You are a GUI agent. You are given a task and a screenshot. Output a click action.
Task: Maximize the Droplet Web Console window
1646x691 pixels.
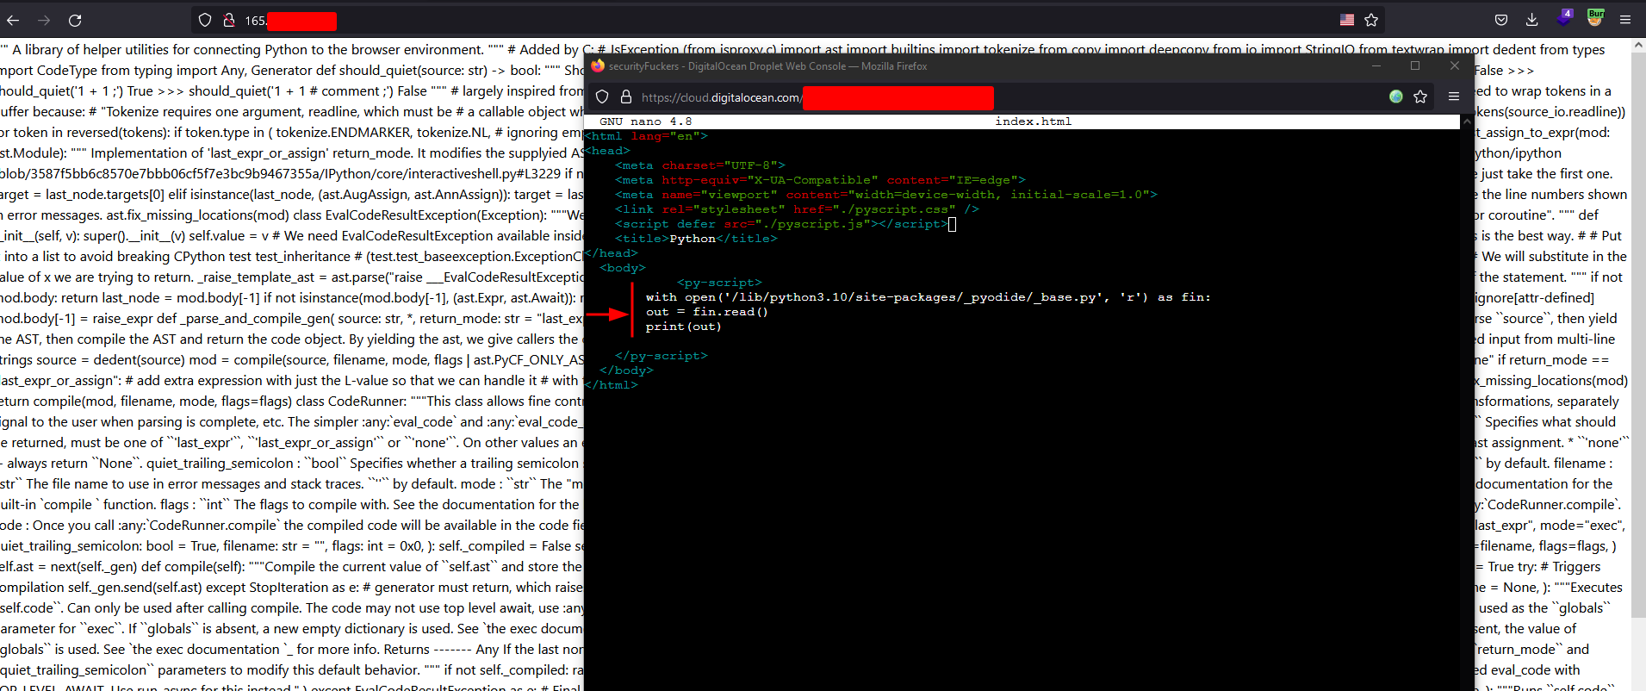(1415, 66)
